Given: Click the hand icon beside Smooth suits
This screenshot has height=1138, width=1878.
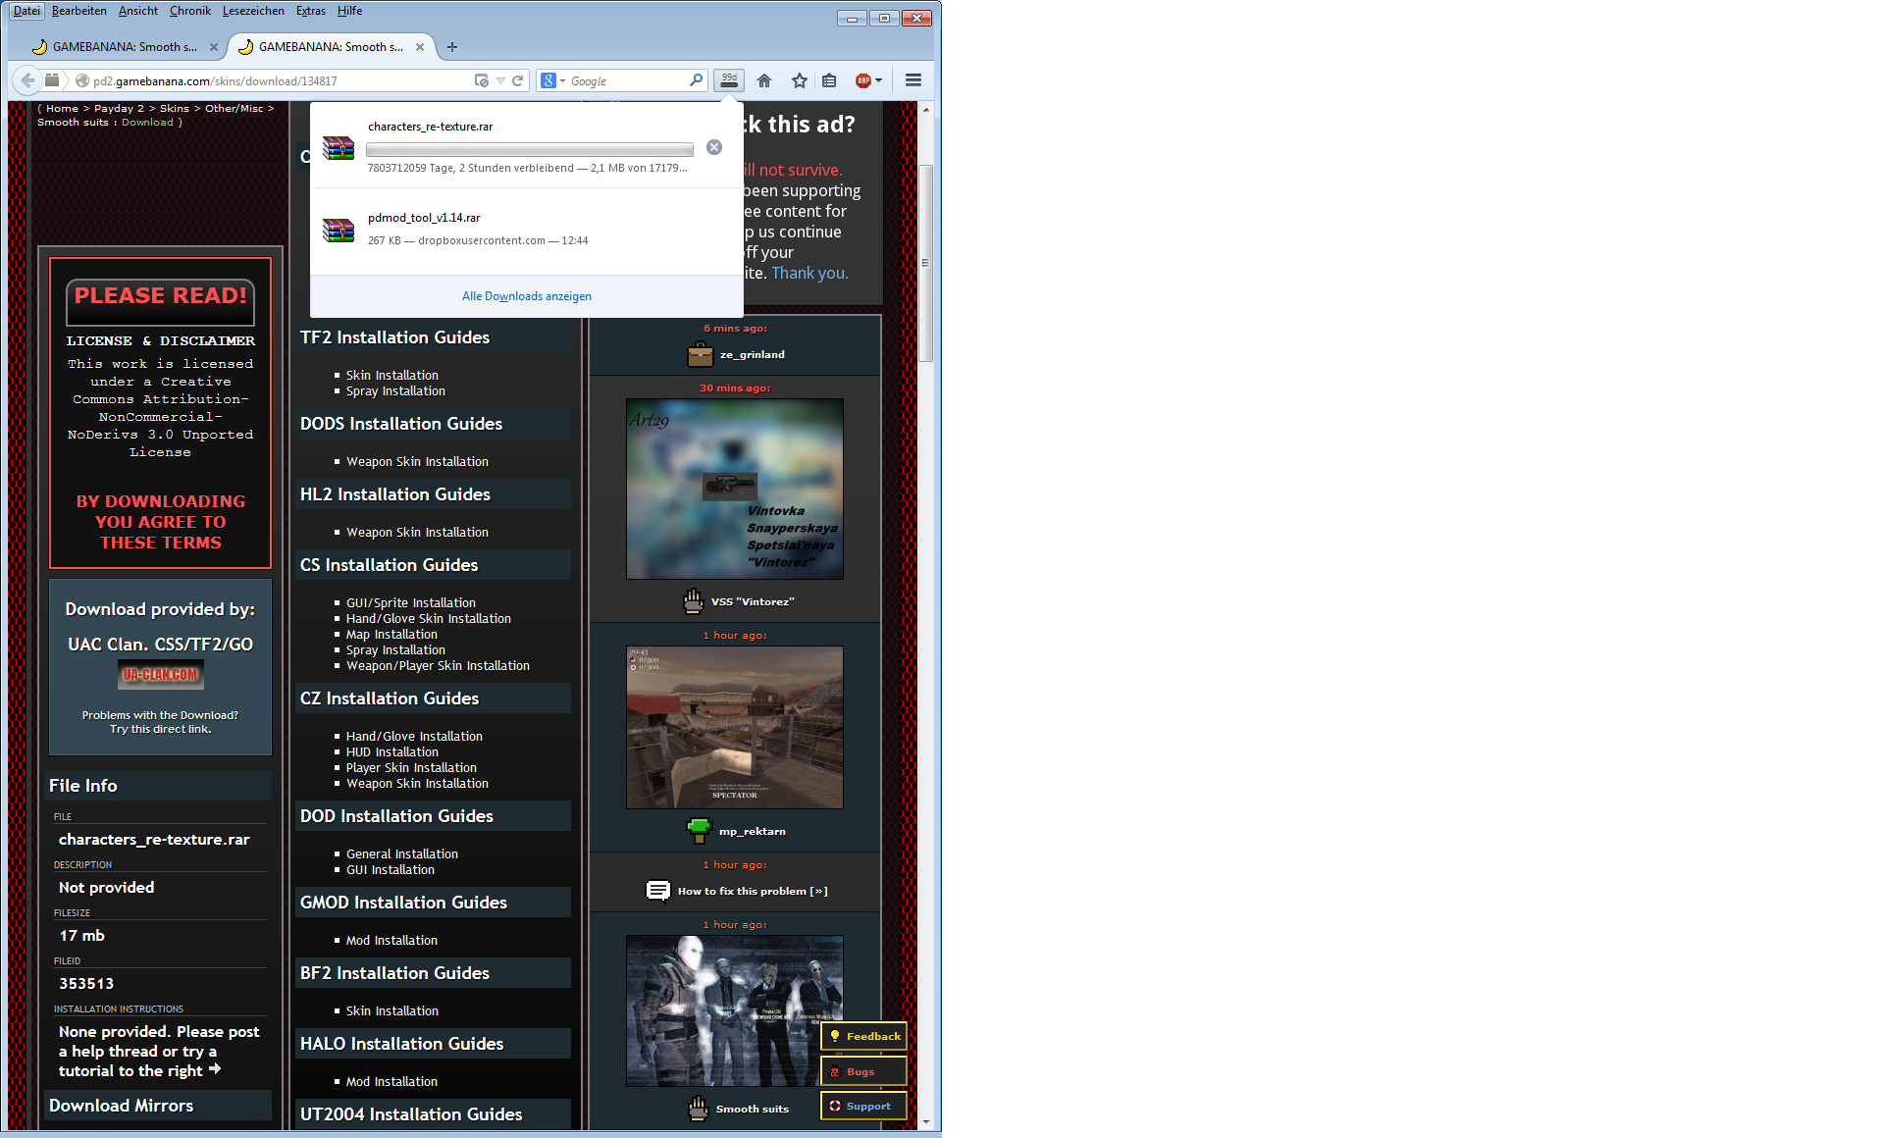Looking at the screenshot, I should click(x=698, y=1109).
